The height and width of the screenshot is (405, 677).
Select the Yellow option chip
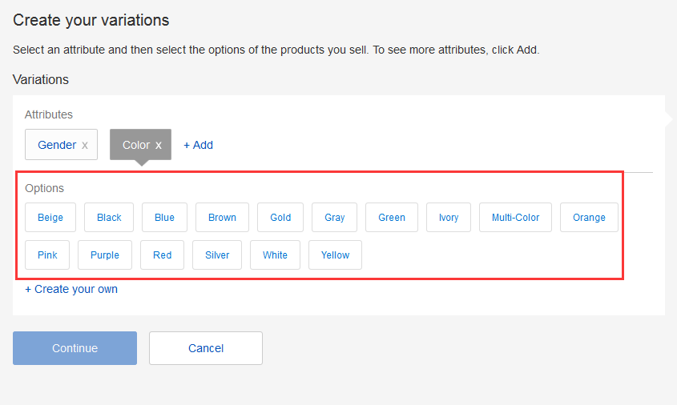click(335, 255)
